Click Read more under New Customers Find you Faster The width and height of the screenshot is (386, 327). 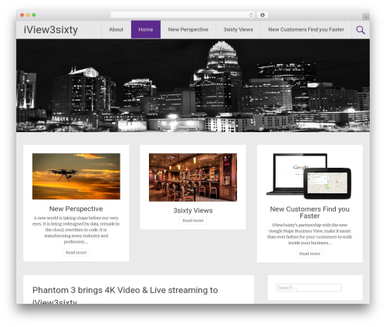(310, 254)
